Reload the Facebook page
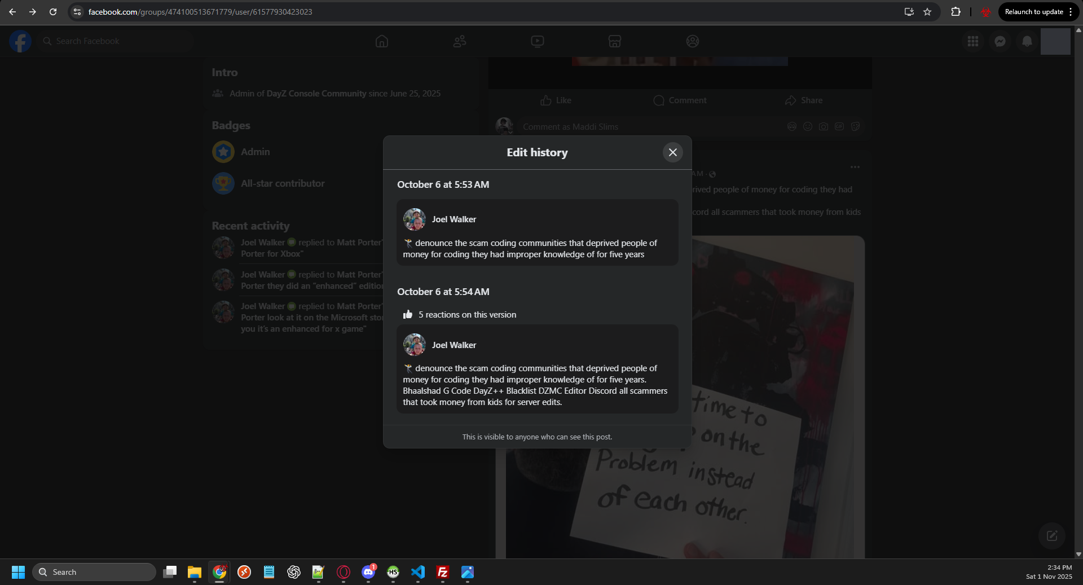This screenshot has width=1083, height=585. [x=53, y=12]
